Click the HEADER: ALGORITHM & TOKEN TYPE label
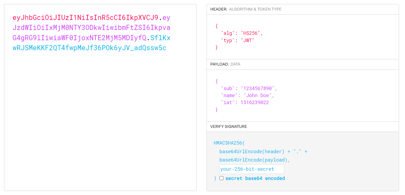The width and height of the screenshot is (405, 195). (x=246, y=9)
